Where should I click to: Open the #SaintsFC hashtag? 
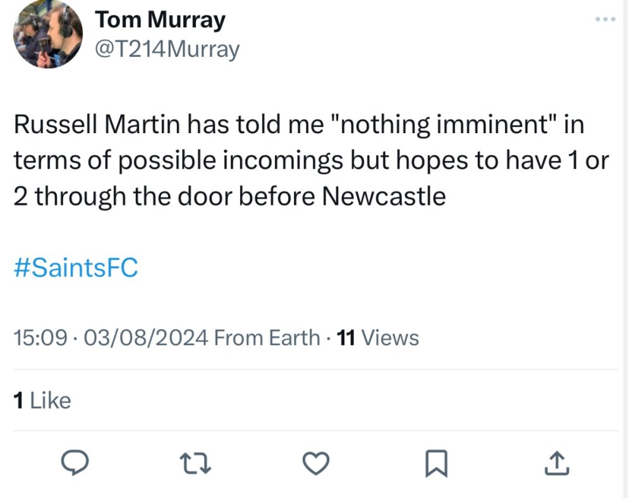click(75, 268)
